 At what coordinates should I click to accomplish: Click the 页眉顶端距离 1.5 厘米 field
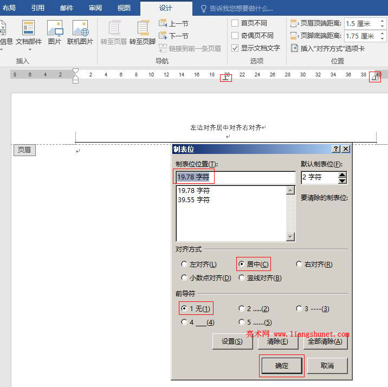coord(362,24)
